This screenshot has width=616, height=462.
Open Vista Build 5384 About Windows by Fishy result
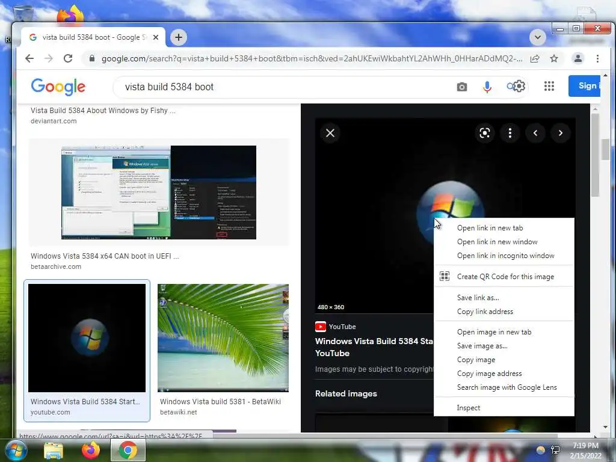click(x=103, y=111)
